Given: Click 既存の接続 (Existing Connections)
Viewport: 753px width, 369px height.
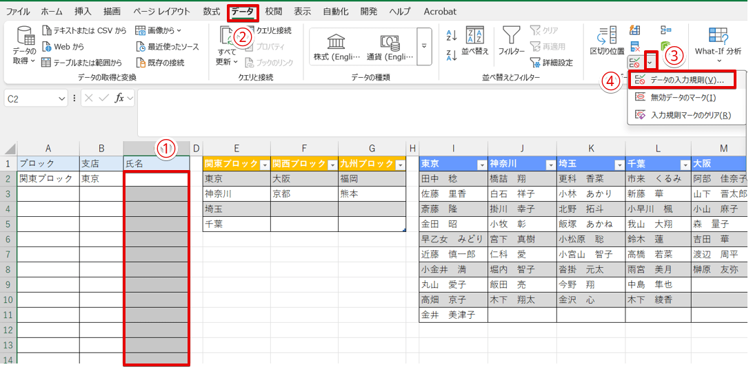Looking at the screenshot, I should click(x=160, y=62).
